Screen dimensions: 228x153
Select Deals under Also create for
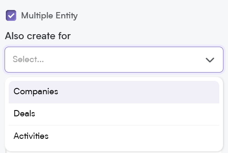tap(114, 114)
